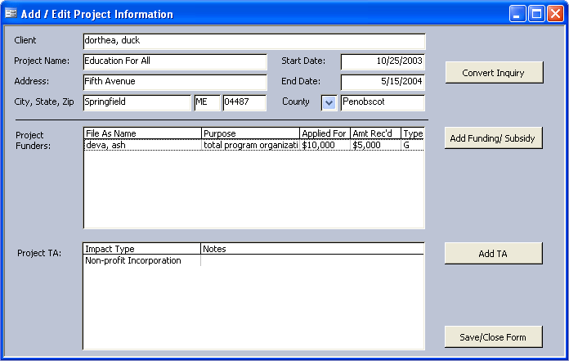
Task: Maximize the Add / Edit Project window
Action: (536, 14)
